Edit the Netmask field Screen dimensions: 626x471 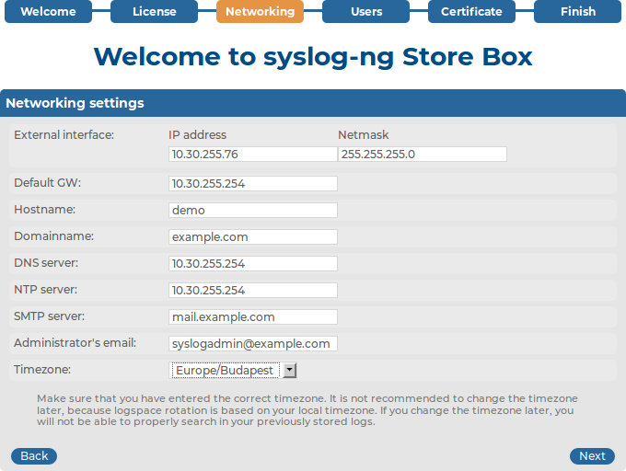(x=423, y=154)
